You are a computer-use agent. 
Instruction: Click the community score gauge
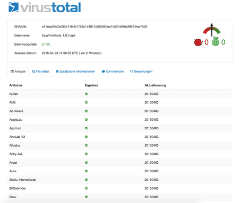click(x=212, y=30)
